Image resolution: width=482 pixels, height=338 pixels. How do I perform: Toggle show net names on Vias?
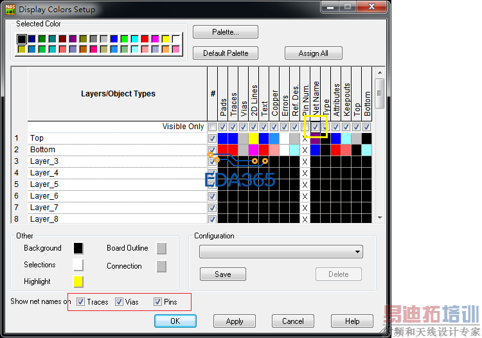(x=119, y=302)
